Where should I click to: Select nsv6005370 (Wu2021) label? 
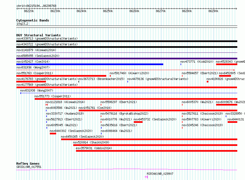point(197,102)
